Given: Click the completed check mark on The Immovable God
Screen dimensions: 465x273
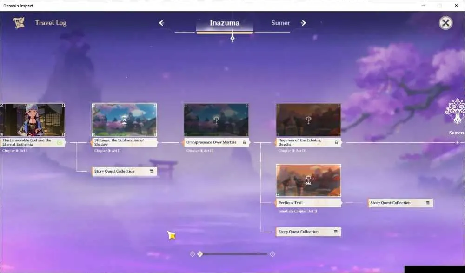Looking at the screenshot, I should click(60, 143).
